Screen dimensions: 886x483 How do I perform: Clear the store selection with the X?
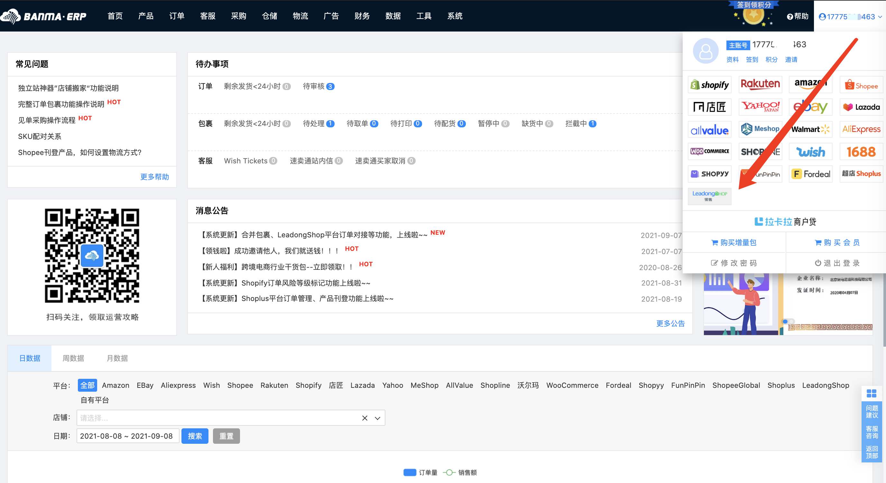tap(364, 418)
